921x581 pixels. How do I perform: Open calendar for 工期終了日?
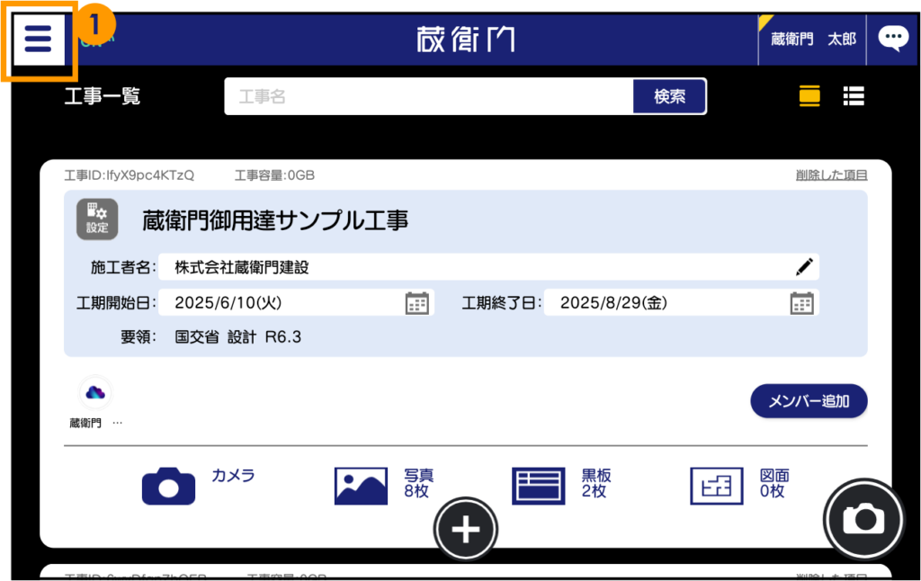pyautogui.click(x=801, y=303)
